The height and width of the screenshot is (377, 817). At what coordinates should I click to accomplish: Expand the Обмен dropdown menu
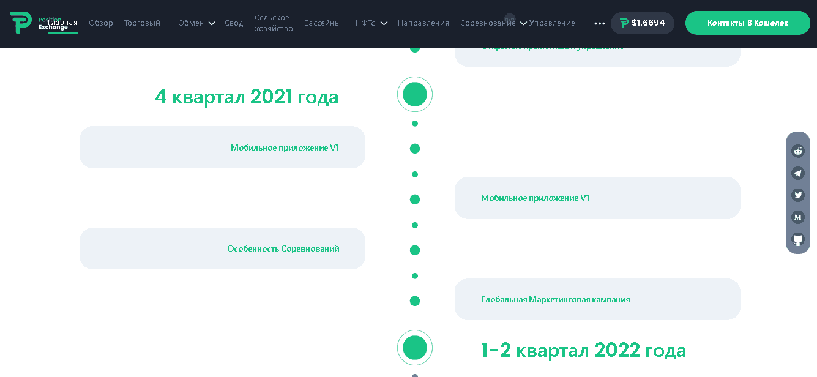pyautogui.click(x=196, y=23)
